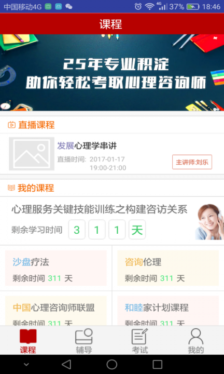Open the 中国心理咨询师联盟 course card
The height and width of the screenshot is (374, 224).
tap(56, 311)
